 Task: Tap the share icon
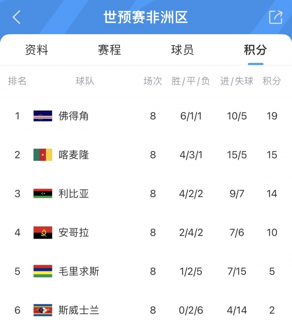point(275,17)
